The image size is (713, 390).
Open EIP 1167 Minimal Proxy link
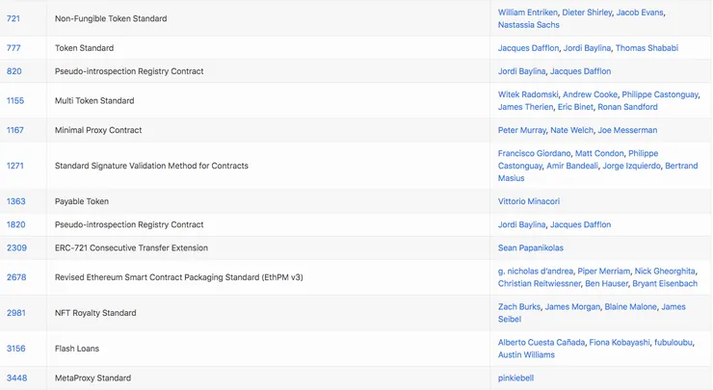tap(15, 130)
